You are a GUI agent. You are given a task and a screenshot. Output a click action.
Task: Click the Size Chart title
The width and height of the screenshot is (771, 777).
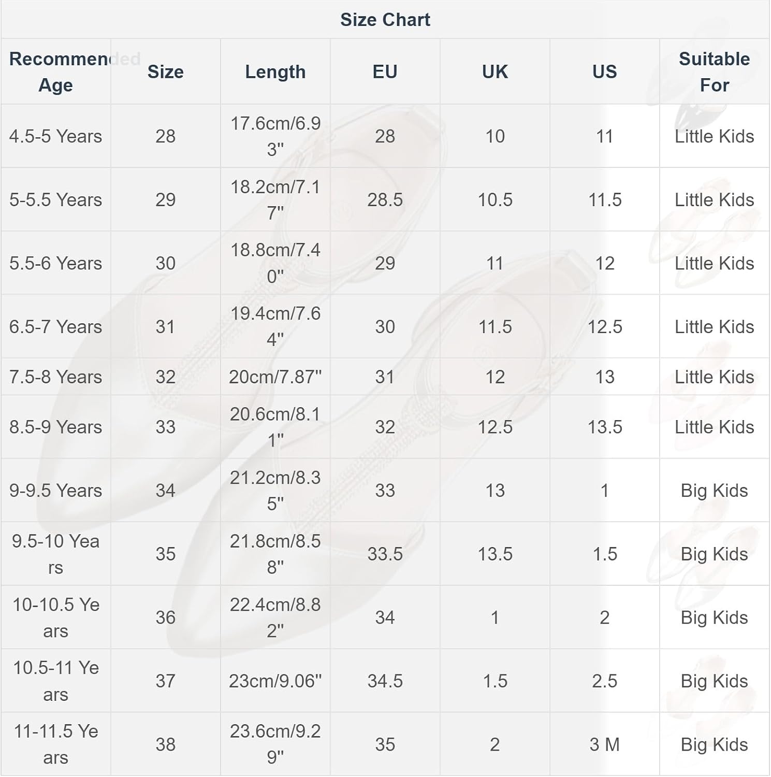click(385, 20)
